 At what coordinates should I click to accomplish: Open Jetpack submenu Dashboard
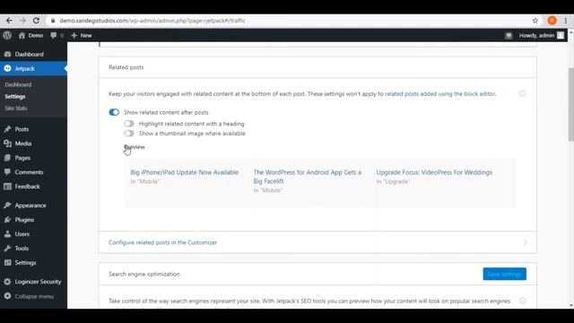click(x=18, y=84)
